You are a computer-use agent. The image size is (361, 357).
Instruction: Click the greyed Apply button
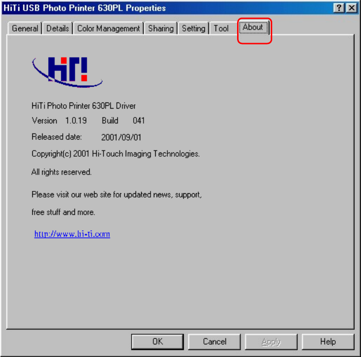[271, 342]
